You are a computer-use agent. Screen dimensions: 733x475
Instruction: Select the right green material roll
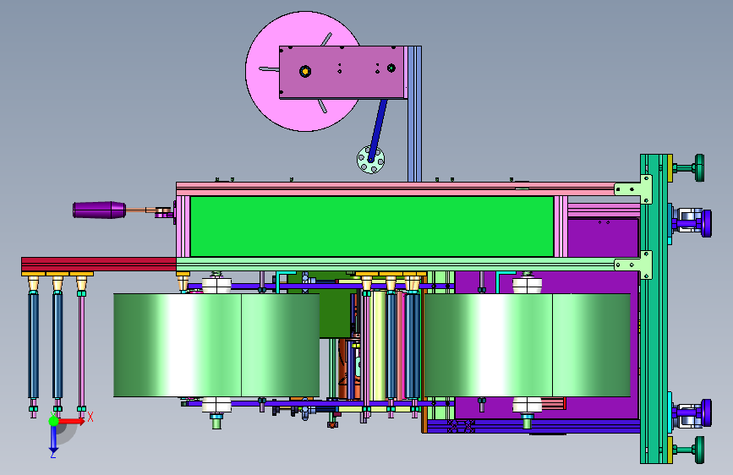(527, 345)
